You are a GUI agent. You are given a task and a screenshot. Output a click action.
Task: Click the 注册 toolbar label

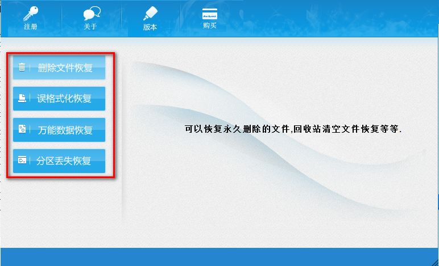[x=31, y=27]
